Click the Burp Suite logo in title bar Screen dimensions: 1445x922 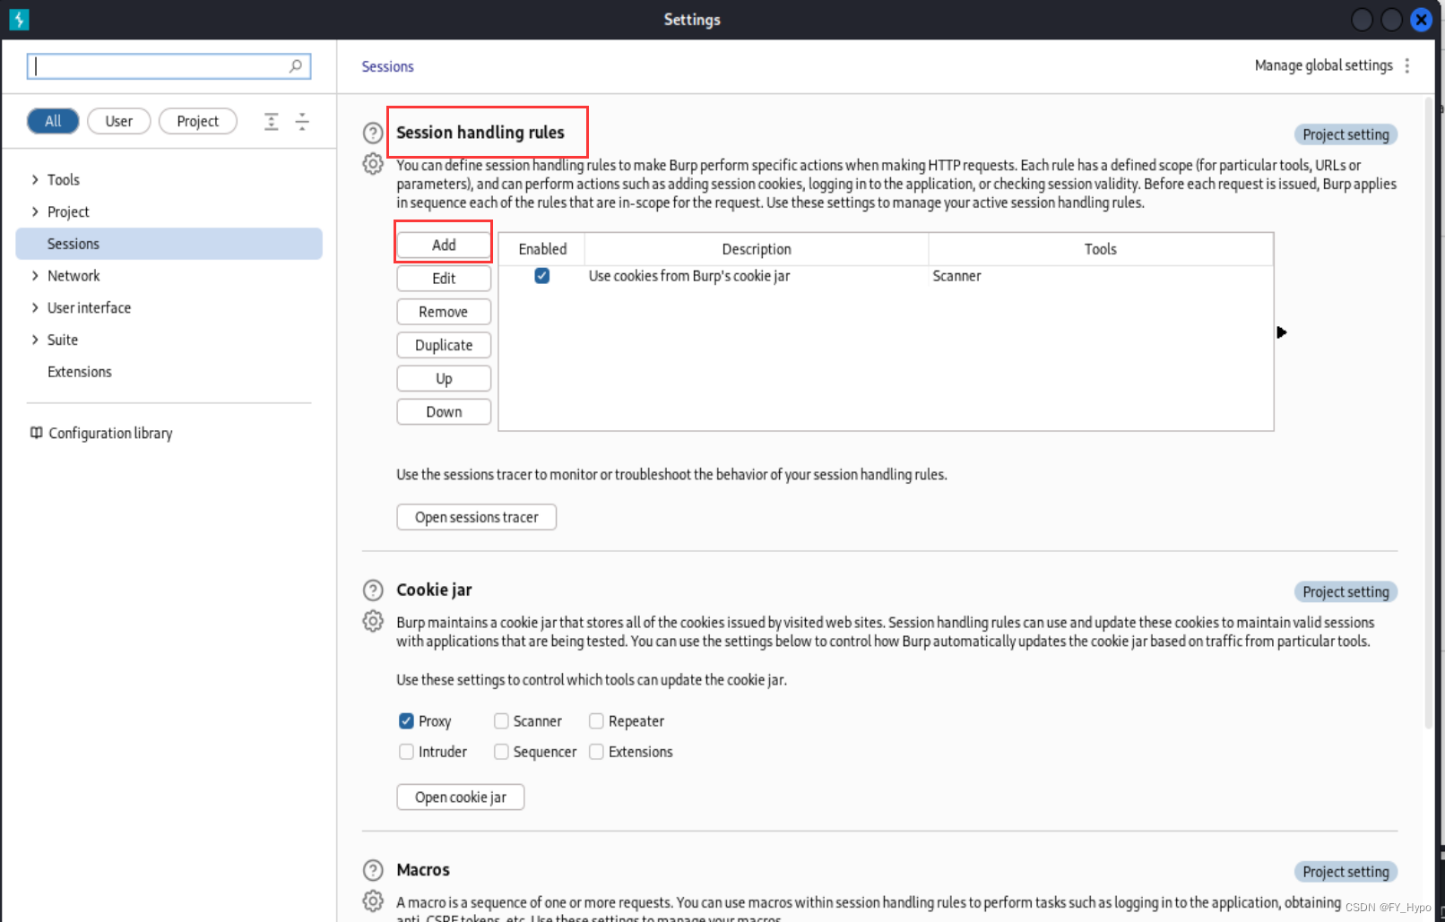coord(19,19)
